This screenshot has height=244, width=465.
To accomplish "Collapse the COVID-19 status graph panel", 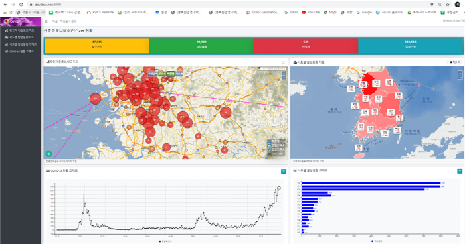I will point(284,172).
